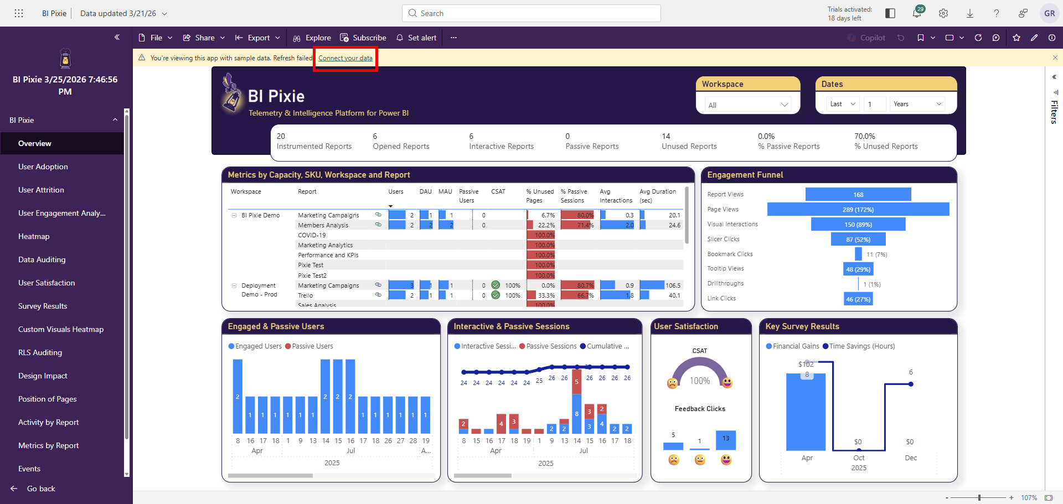Add report to favorites with the star icon
1063x504 pixels.
click(x=1016, y=38)
